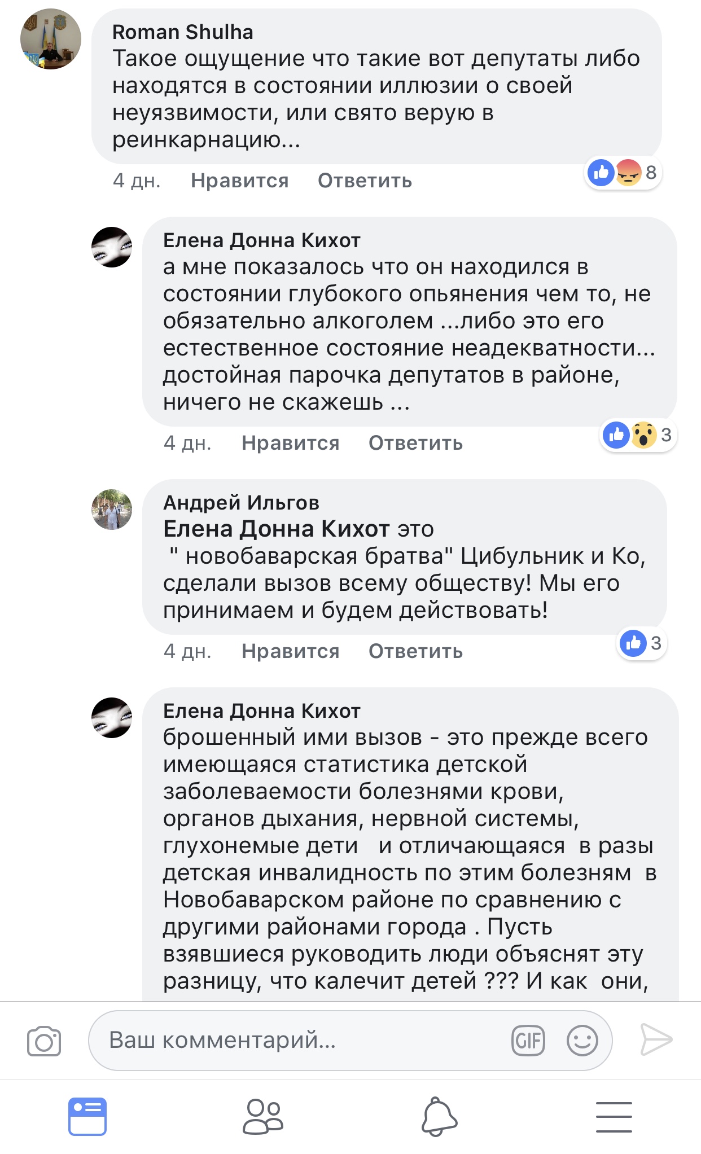Switch to the Friends tab
The width and height of the screenshot is (701, 1154).
(x=263, y=1116)
